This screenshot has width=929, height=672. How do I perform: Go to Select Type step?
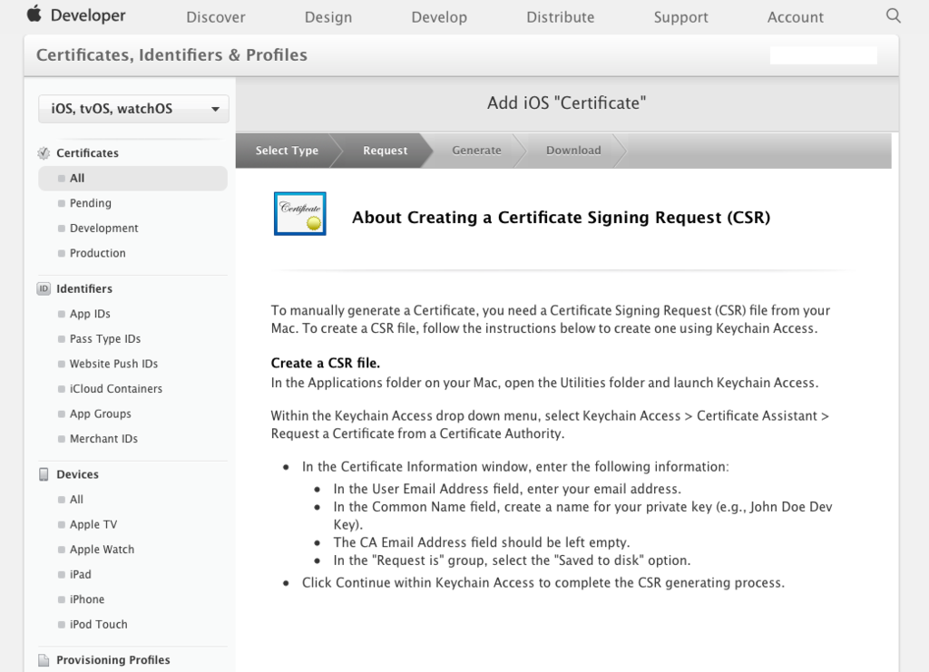[287, 151]
